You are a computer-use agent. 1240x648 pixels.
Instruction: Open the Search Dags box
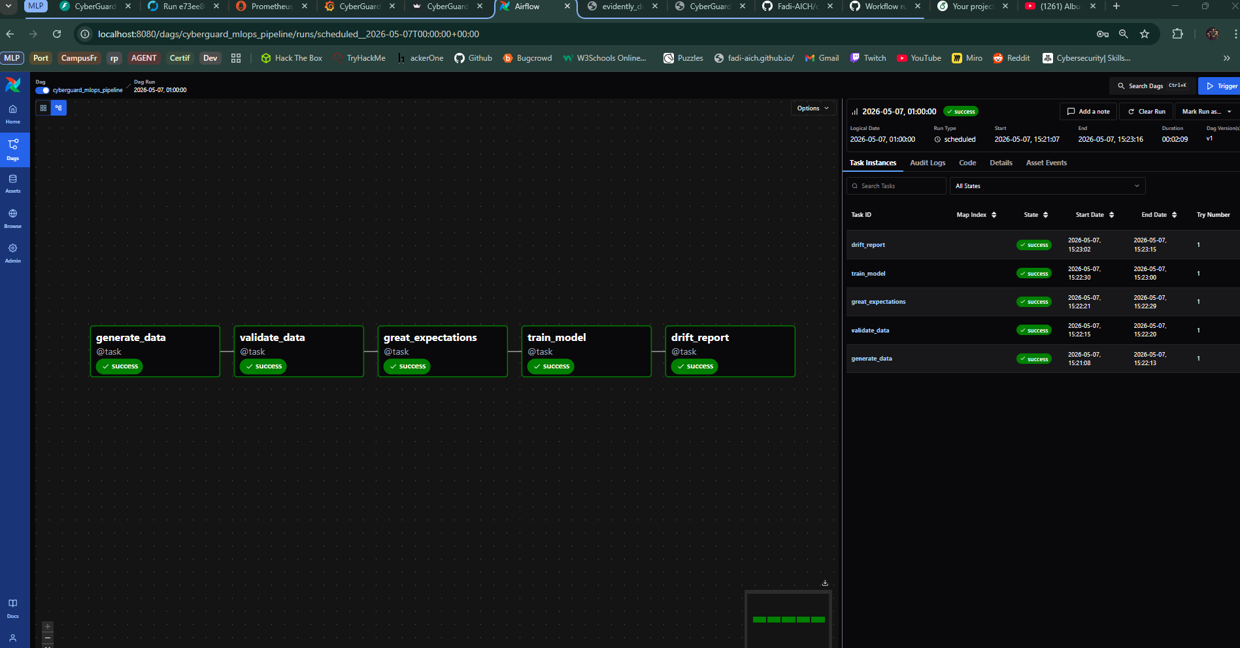click(1152, 86)
